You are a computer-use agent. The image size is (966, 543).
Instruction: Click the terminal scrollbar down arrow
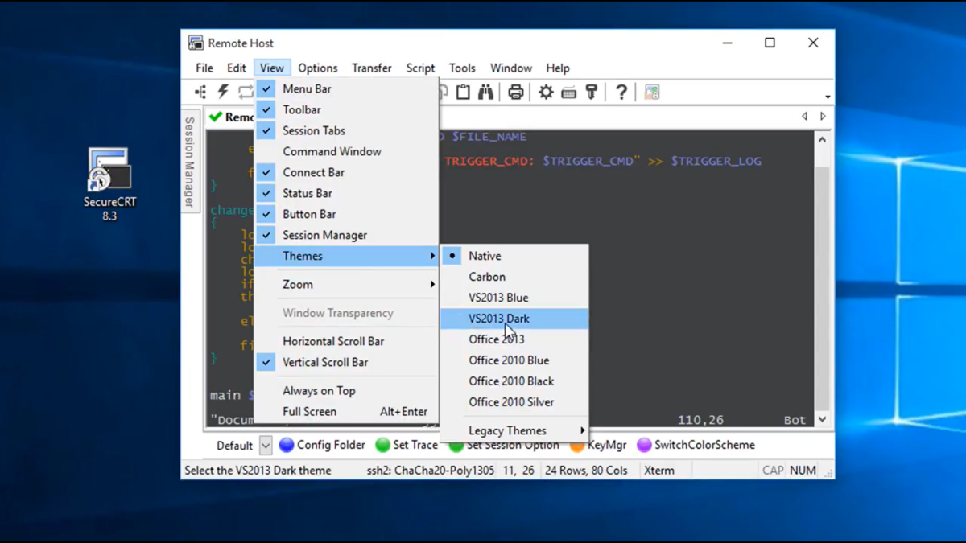[x=822, y=419]
